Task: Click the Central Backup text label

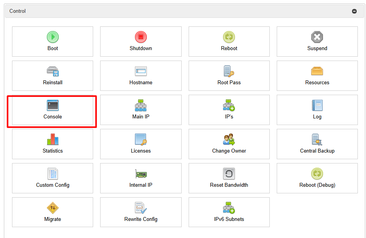Action: pos(317,151)
